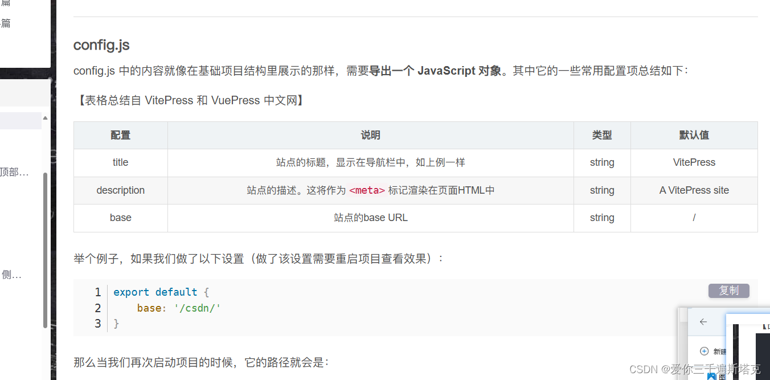The image size is (770, 380).
Task: Open the 侧… item in the left sidebar
Action: (10, 275)
